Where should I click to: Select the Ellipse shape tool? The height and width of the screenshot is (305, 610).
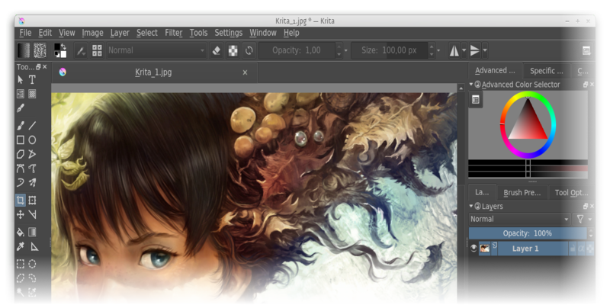click(x=32, y=140)
